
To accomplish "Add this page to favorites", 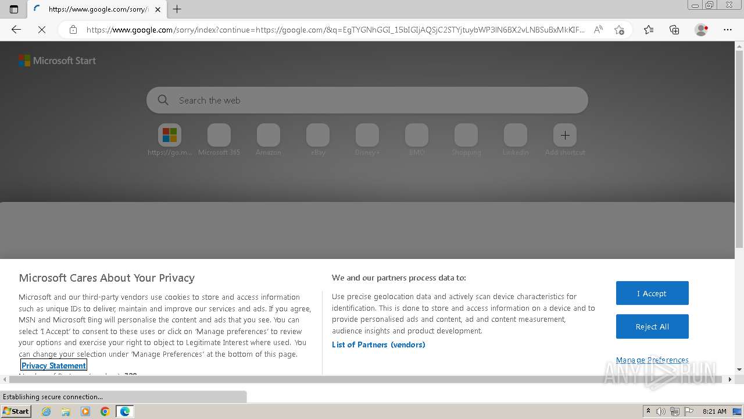I will click(619, 30).
